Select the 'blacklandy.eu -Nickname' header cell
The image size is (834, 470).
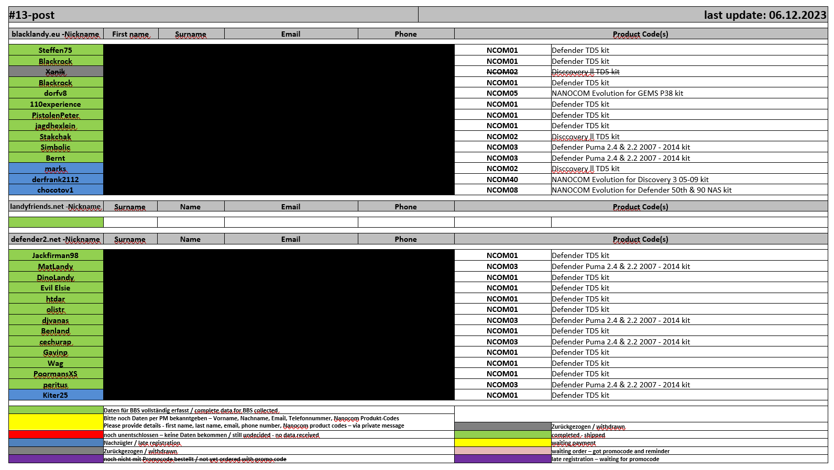56,34
